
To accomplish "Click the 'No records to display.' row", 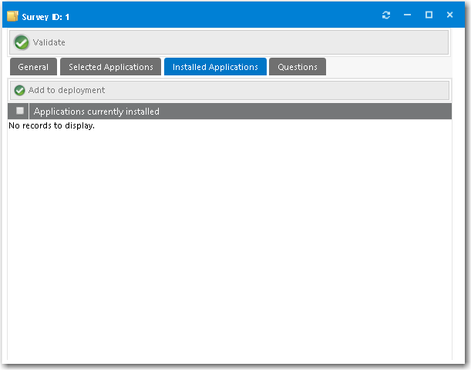I will tap(52, 125).
